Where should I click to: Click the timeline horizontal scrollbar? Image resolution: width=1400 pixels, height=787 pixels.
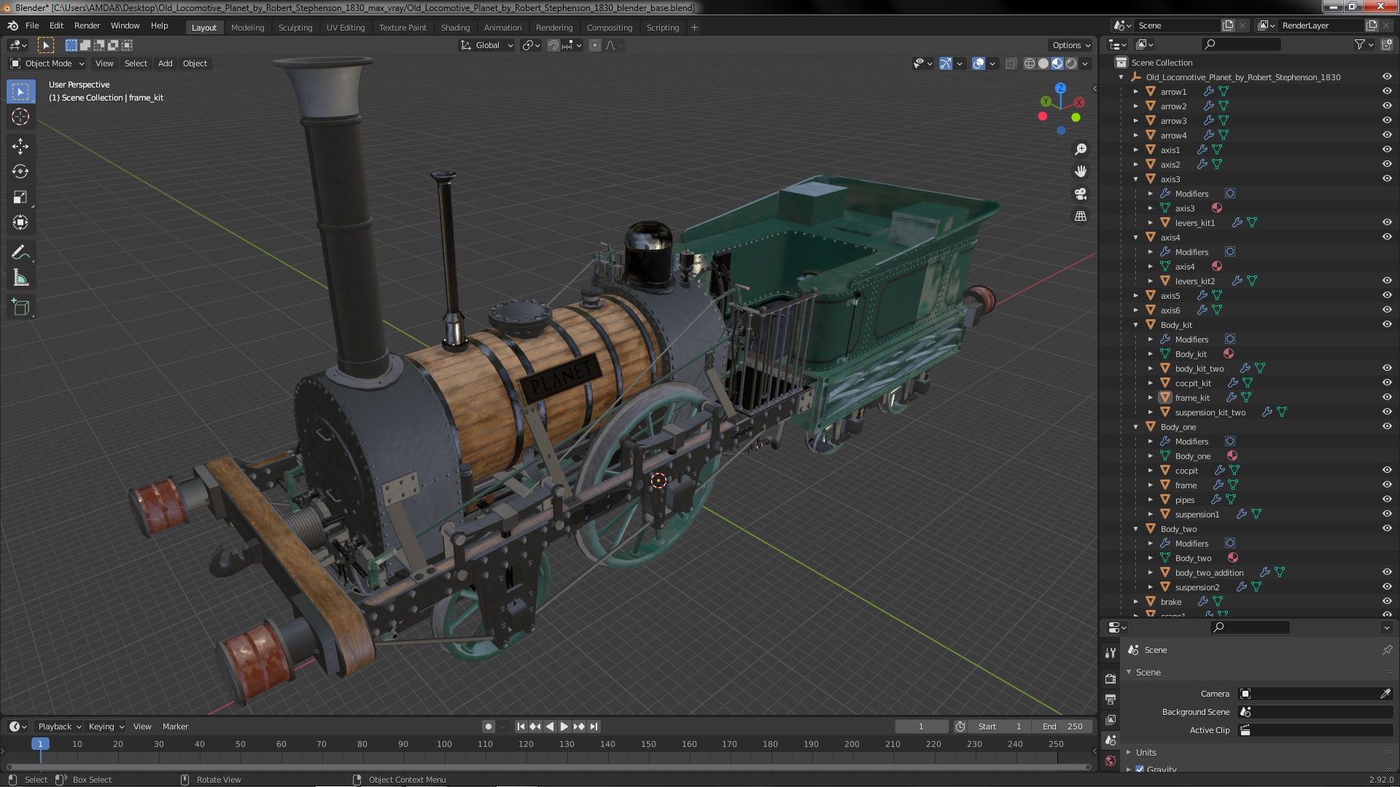pos(548,767)
